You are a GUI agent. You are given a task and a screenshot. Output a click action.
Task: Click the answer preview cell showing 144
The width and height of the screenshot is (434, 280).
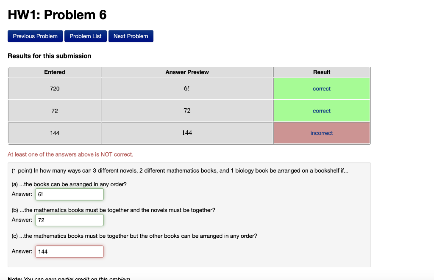(x=187, y=133)
